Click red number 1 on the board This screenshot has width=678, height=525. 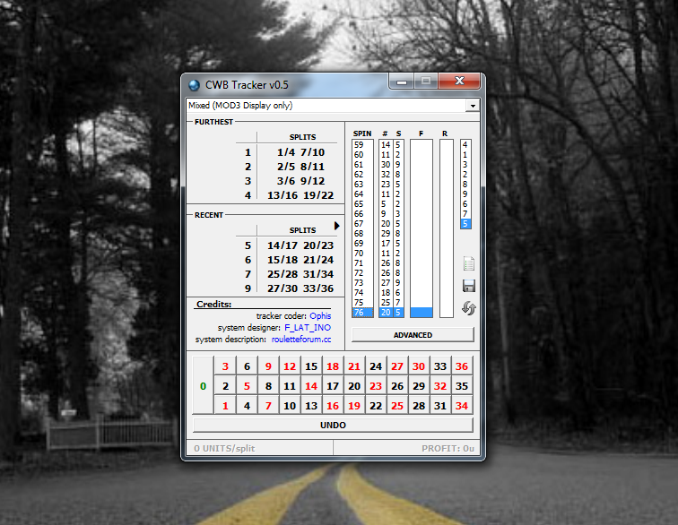(x=225, y=406)
